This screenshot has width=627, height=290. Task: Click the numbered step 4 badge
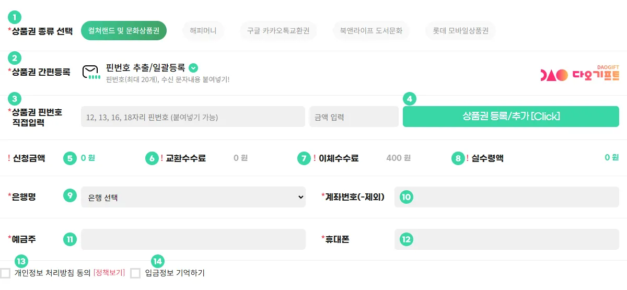point(410,98)
